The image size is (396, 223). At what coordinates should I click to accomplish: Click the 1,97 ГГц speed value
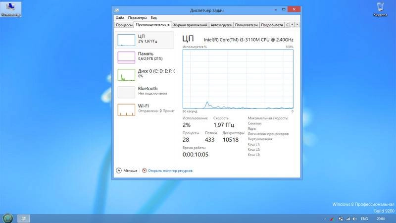pyautogui.click(x=224, y=125)
